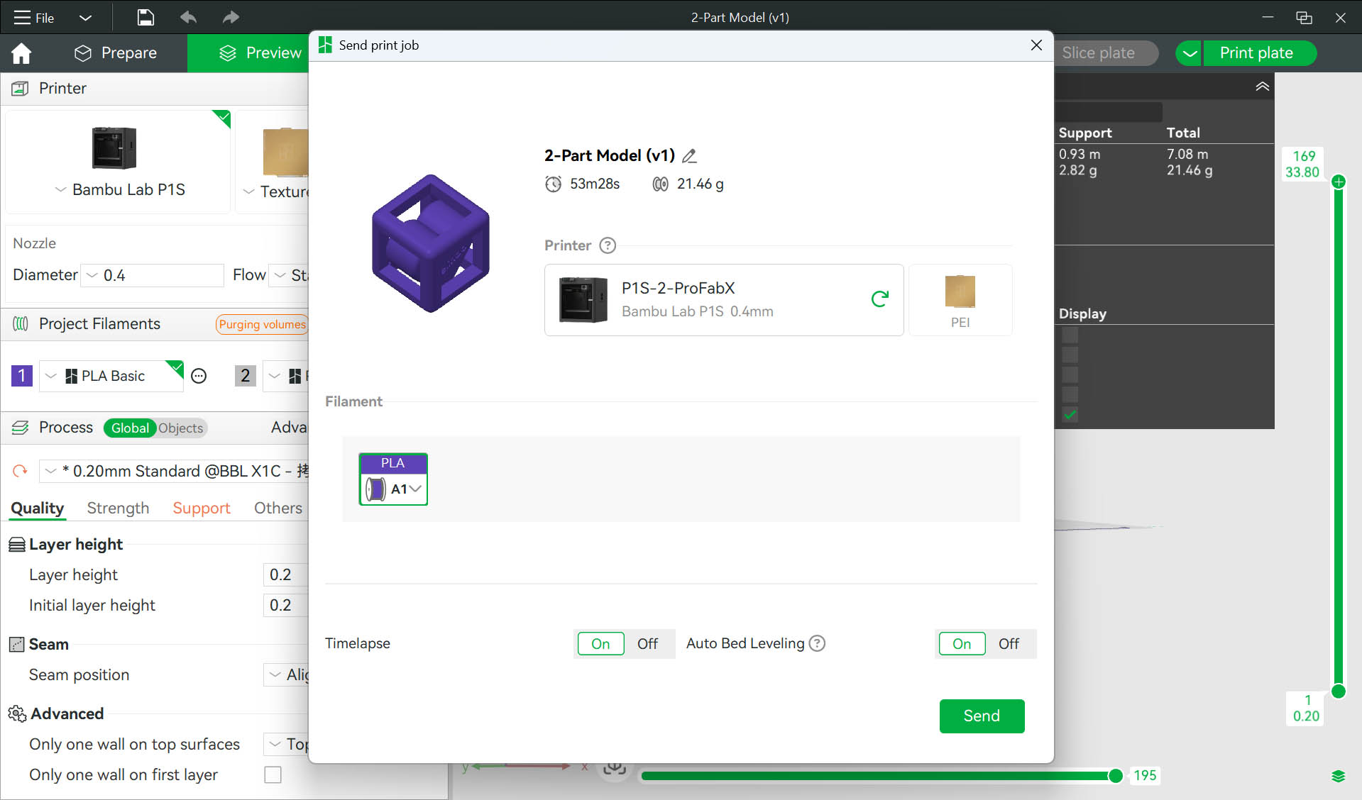Image resolution: width=1362 pixels, height=800 pixels.
Task: Toggle the checked Display option checkbox
Action: [1070, 414]
